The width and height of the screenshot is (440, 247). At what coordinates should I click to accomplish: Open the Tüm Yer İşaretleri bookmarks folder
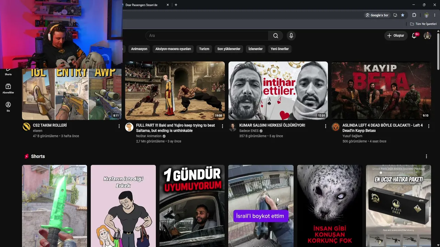pos(423,24)
